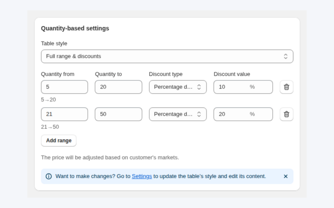Click the "Quantity-based settings" heading
This screenshot has width=334, height=208.
pyautogui.click(x=75, y=29)
